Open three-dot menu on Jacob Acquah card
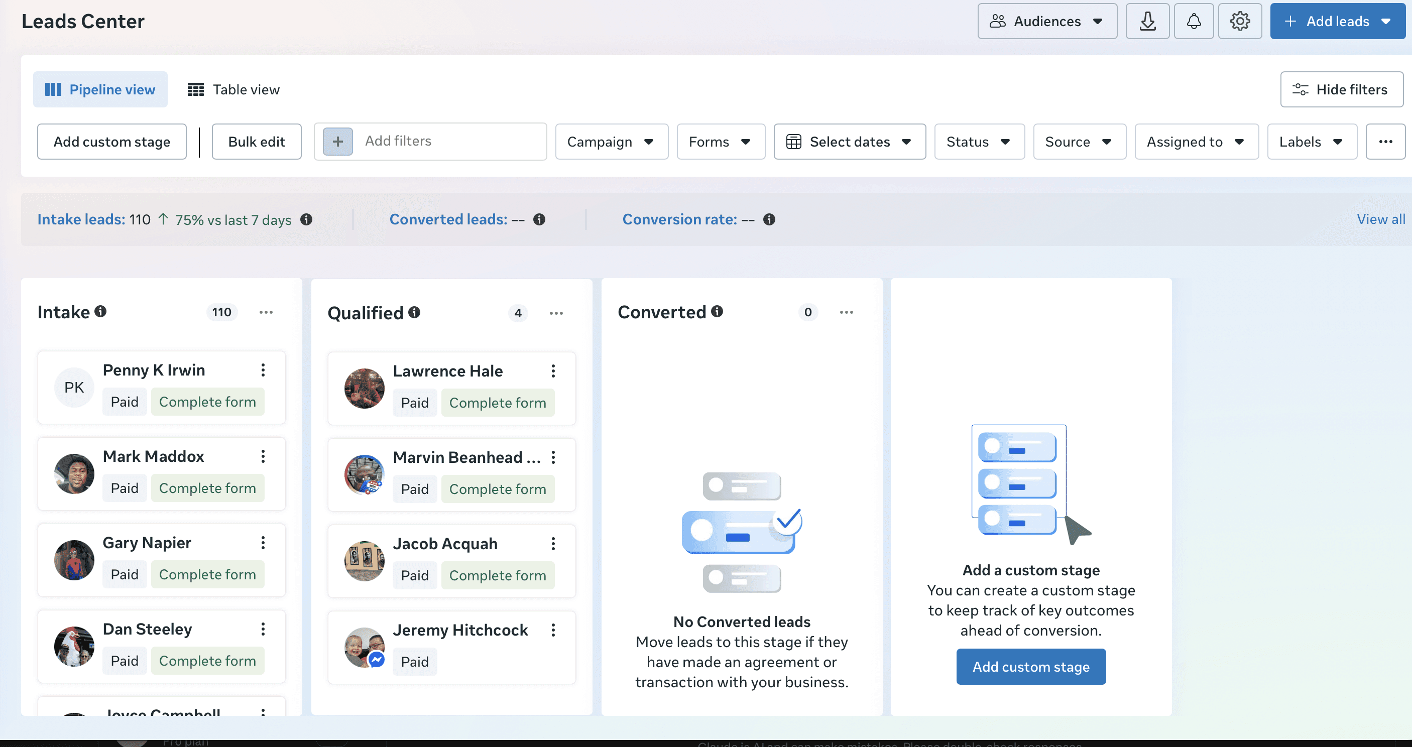The height and width of the screenshot is (747, 1412). (553, 544)
